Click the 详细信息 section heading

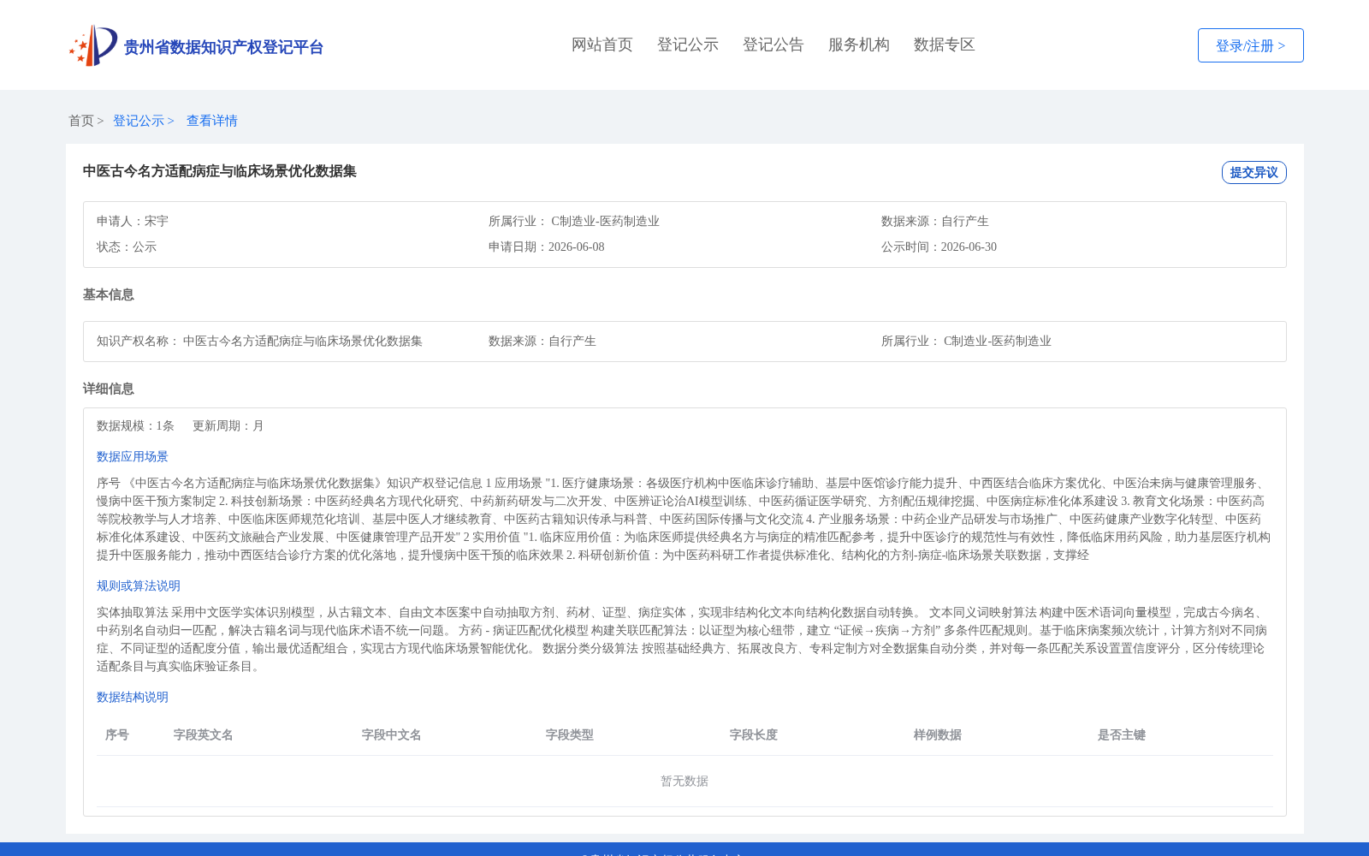tap(109, 389)
